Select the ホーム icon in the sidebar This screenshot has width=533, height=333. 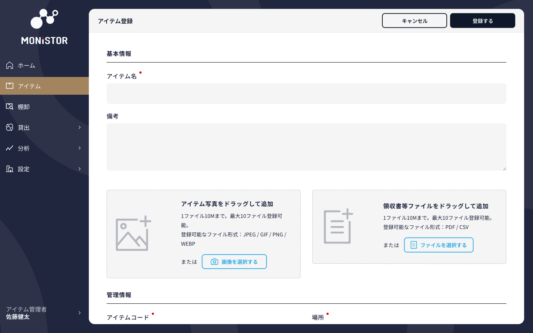[x=9, y=65]
